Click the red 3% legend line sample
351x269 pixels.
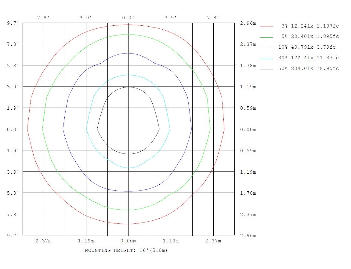pyautogui.click(x=266, y=27)
